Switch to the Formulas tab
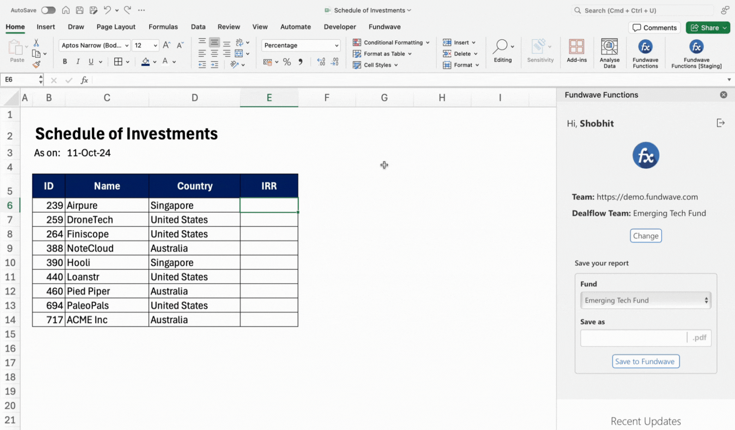This screenshot has height=430, width=735. click(x=163, y=27)
